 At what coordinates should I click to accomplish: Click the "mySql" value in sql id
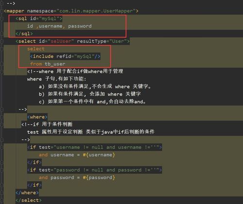pyautogui.click(x=49, y=18)
